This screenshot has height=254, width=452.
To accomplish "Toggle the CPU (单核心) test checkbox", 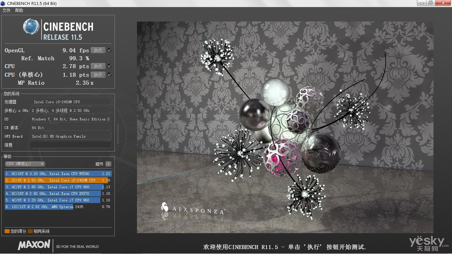I will [110, 75].
